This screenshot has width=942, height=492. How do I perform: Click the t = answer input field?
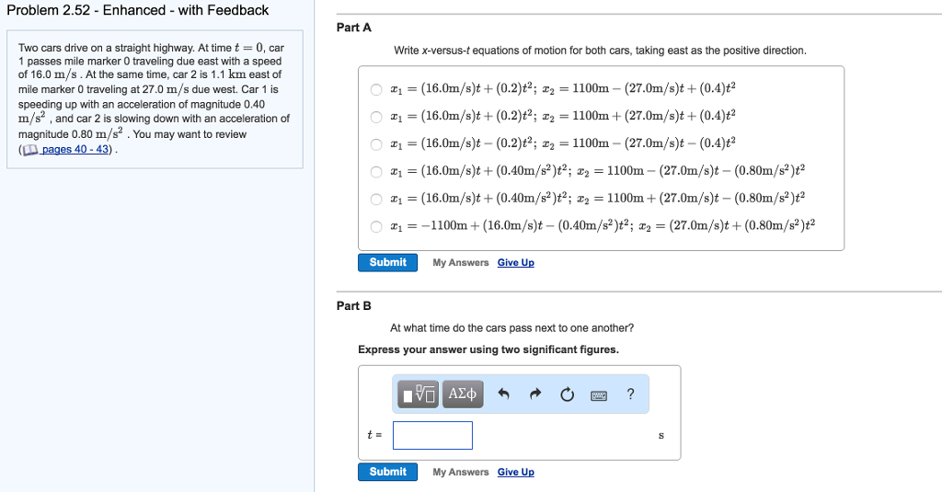tap(432, 435)
